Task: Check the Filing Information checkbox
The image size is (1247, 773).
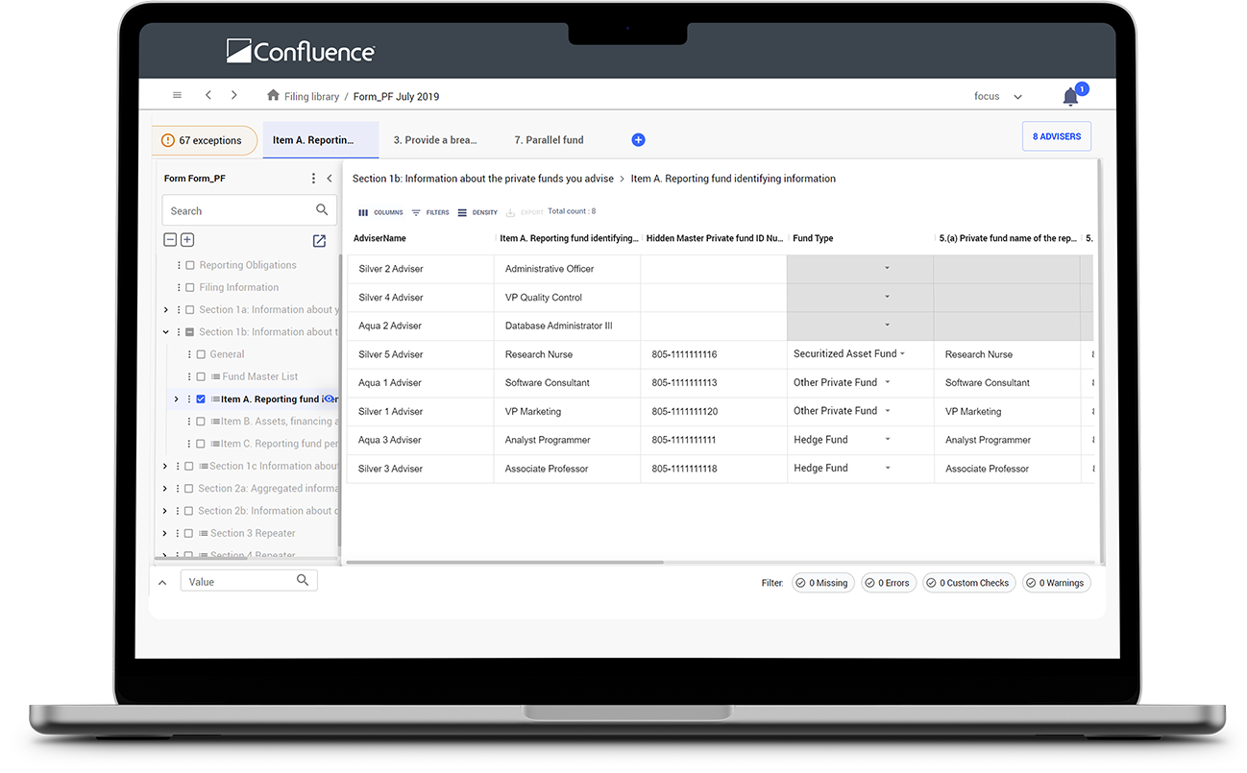Action: (x=190, y=287)
